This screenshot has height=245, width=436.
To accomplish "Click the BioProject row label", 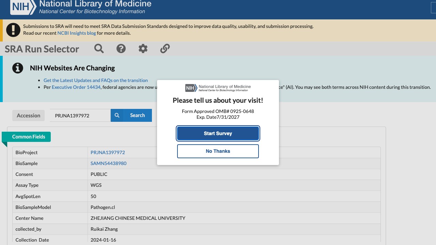I will click(27, 152).
